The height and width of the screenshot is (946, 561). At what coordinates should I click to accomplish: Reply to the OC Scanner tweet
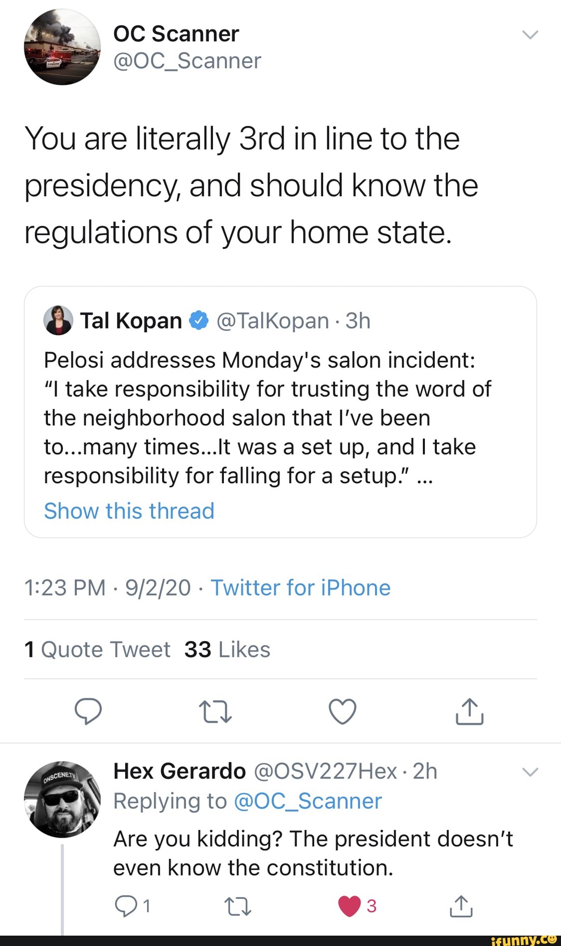click(x=88, y=711)
